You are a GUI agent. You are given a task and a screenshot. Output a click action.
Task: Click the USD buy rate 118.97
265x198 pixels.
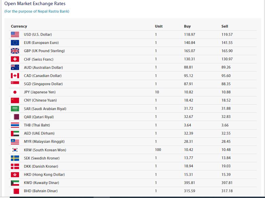(189, 34)
